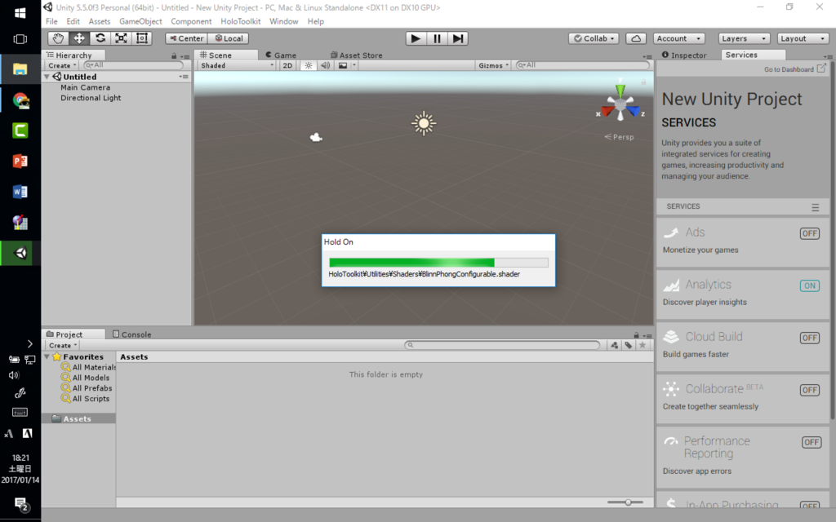Click search by type icon in Project
The width and height of the screenshot is (836, 522).
(x=614, y=345)
